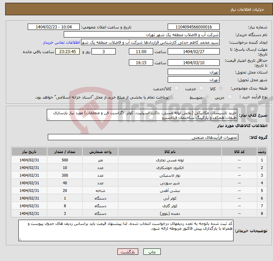Viewport: 273px width, 261px height.
Task: Click the validity time field 16:15
Action: coord(141,62)
